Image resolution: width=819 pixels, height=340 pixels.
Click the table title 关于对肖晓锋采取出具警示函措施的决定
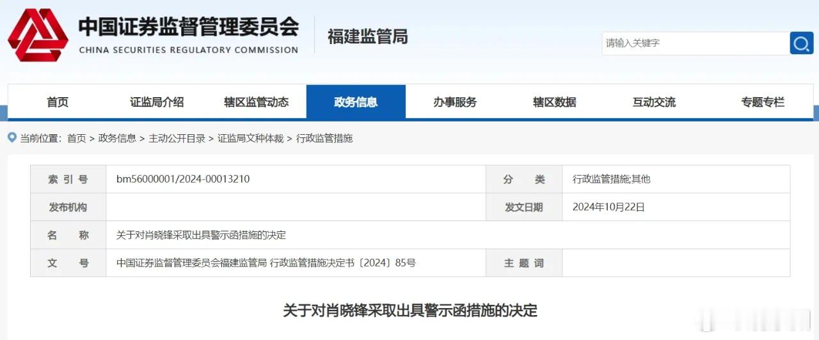tap(201, 235)
